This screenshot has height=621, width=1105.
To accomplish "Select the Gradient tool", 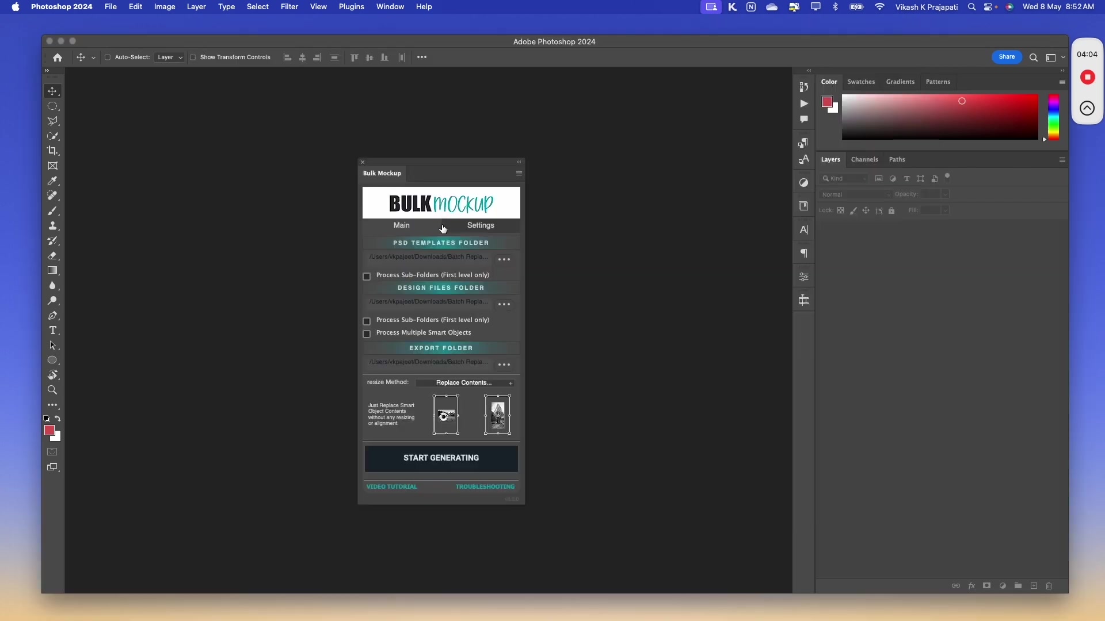I will (52, 270).
